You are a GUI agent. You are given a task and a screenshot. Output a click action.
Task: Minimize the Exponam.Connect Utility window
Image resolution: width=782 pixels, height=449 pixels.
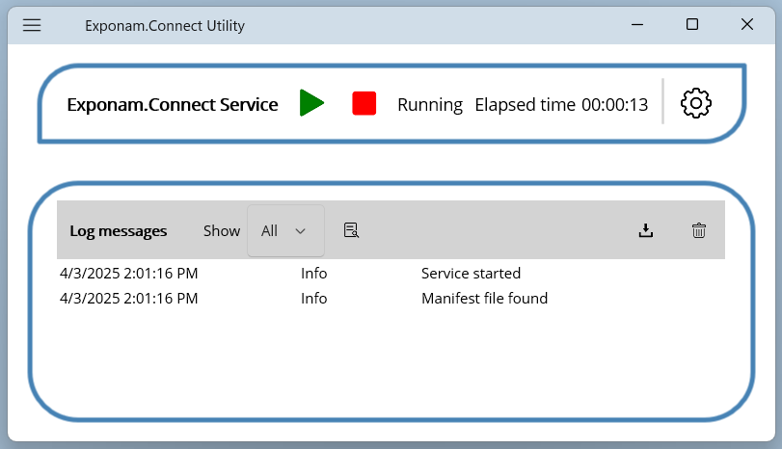click(x=637, y=24)
